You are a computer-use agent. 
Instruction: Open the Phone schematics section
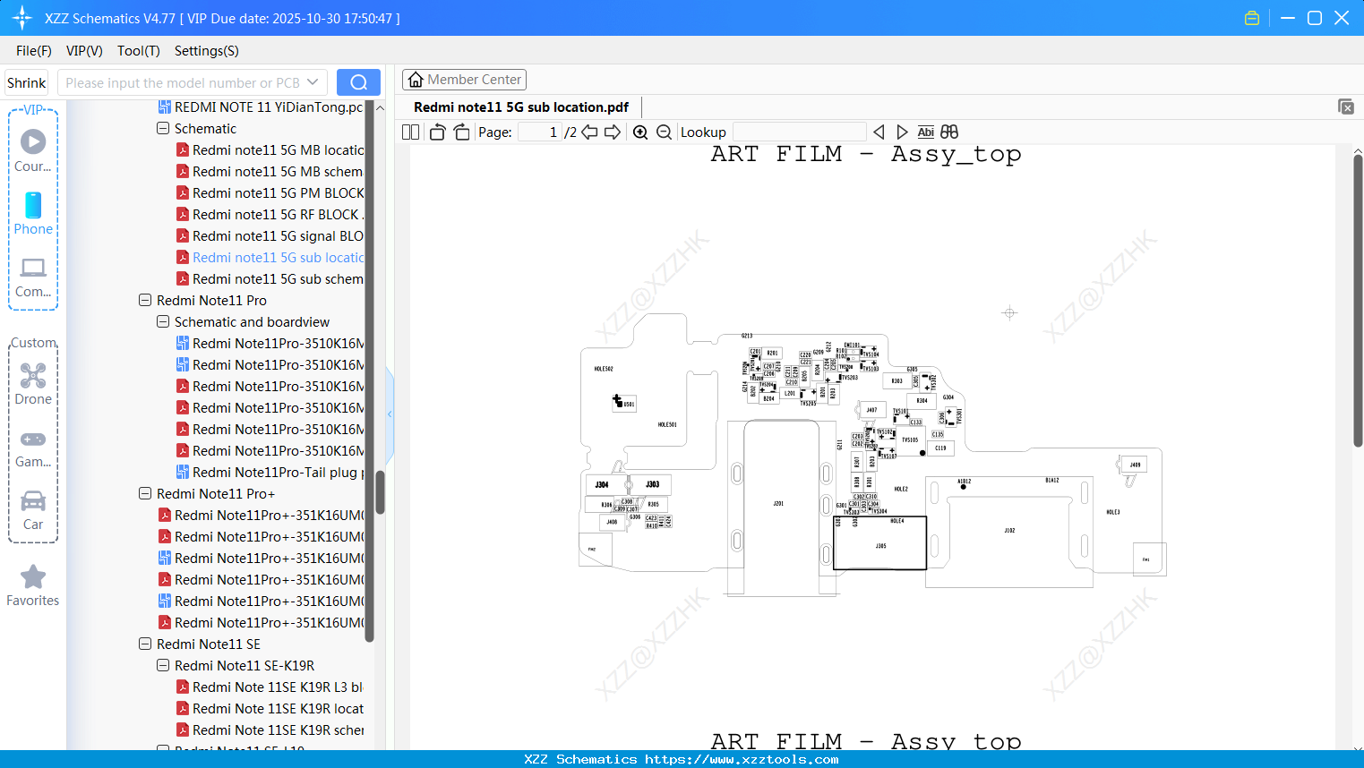[32, 215]
